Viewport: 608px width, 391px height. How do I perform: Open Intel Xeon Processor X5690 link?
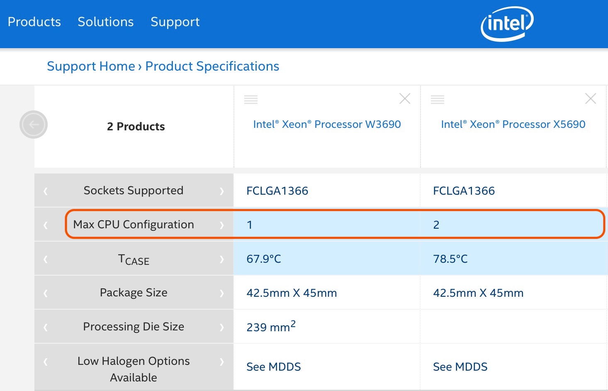[513, 124]
